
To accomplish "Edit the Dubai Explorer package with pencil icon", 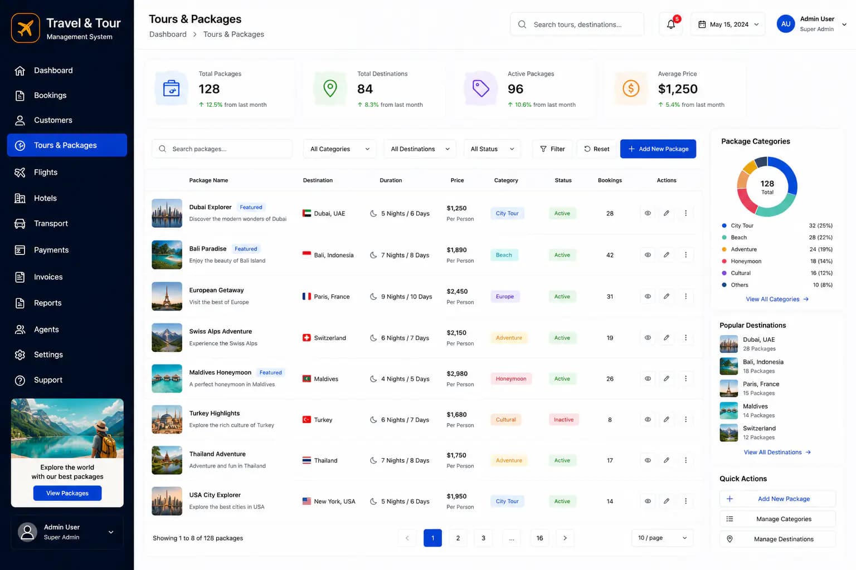I will point(666,213).
